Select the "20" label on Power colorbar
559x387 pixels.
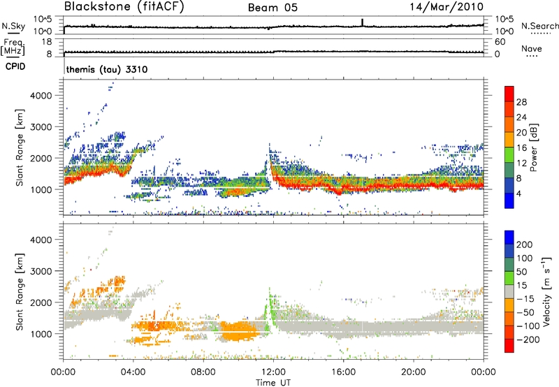click(521, 133)
